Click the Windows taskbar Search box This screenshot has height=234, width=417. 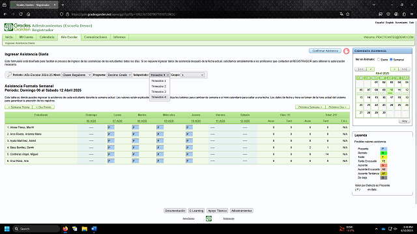point(36,229)
